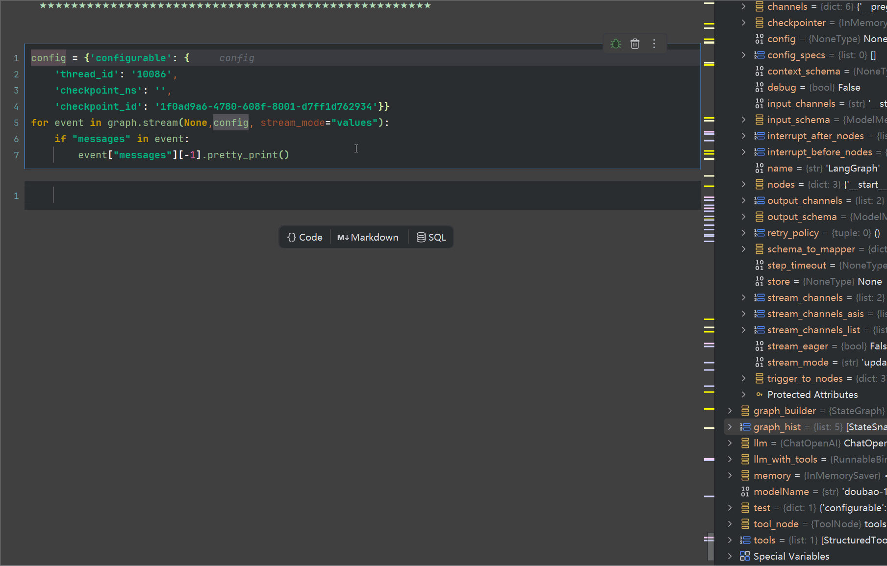
Task: Select the modelName variable row
Action: click(781, 492)
